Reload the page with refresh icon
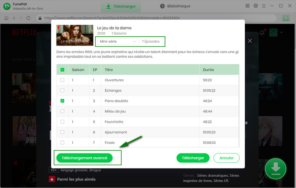The height and width of the screenshot is (188, 296). click(x=28, y=18)
